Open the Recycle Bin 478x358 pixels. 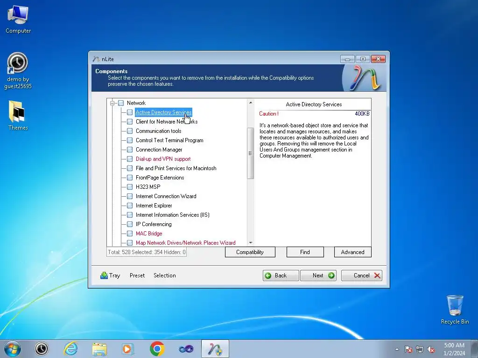tap(455, 310)
